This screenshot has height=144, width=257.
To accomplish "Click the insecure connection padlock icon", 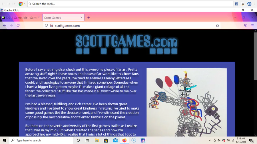I will (x=51, y=25).
